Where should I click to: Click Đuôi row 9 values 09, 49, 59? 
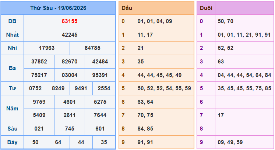click(230, 142)
